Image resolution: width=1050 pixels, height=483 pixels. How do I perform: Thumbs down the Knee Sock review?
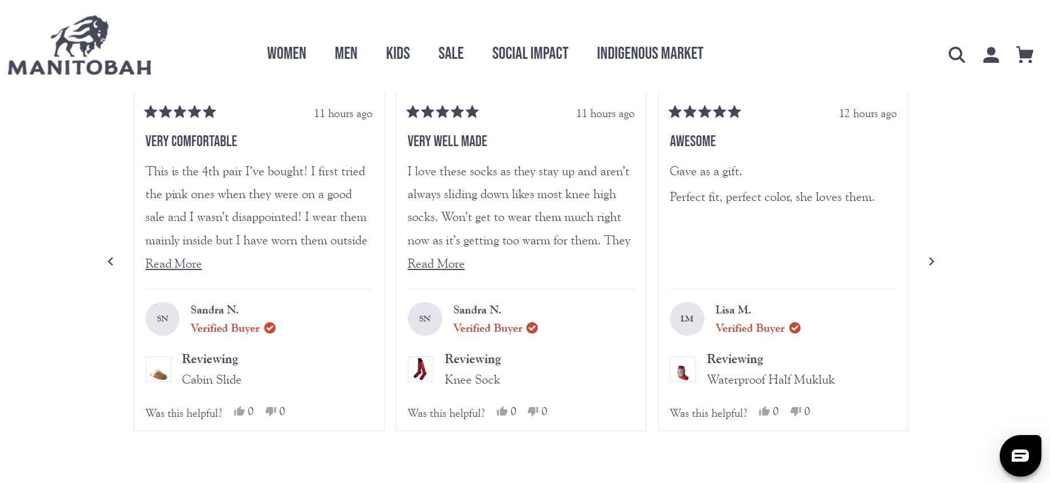point(534,410)
